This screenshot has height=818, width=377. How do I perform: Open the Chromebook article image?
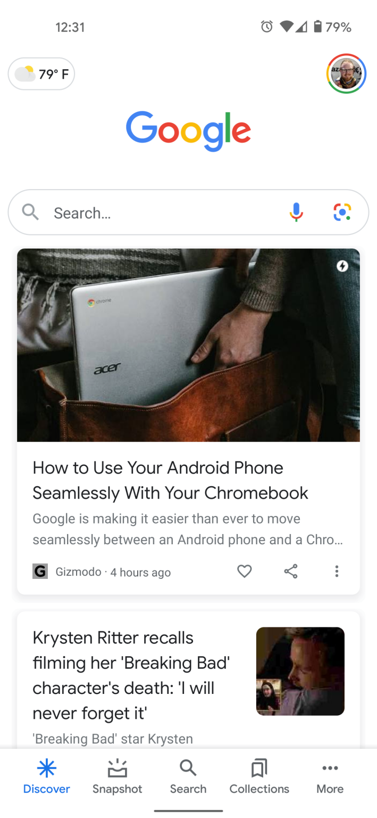point(188,345)
